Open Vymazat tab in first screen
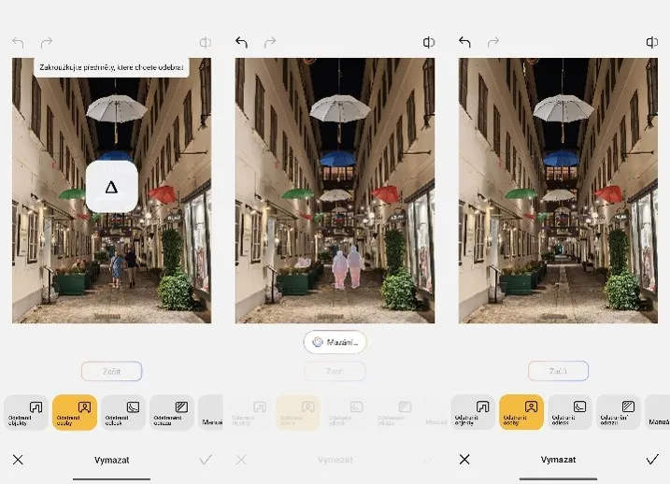Screen dimensions: 670x484 (111, 460)
